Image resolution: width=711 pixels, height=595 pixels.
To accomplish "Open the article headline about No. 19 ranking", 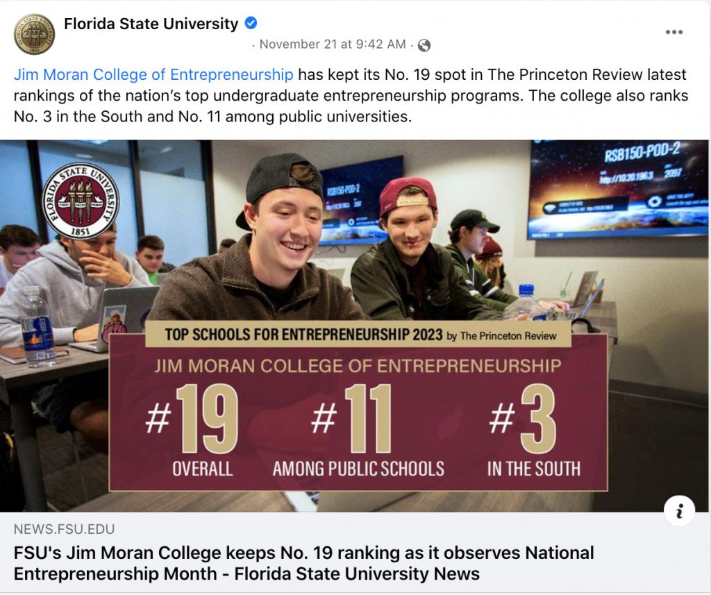I will tap(304, 563).
